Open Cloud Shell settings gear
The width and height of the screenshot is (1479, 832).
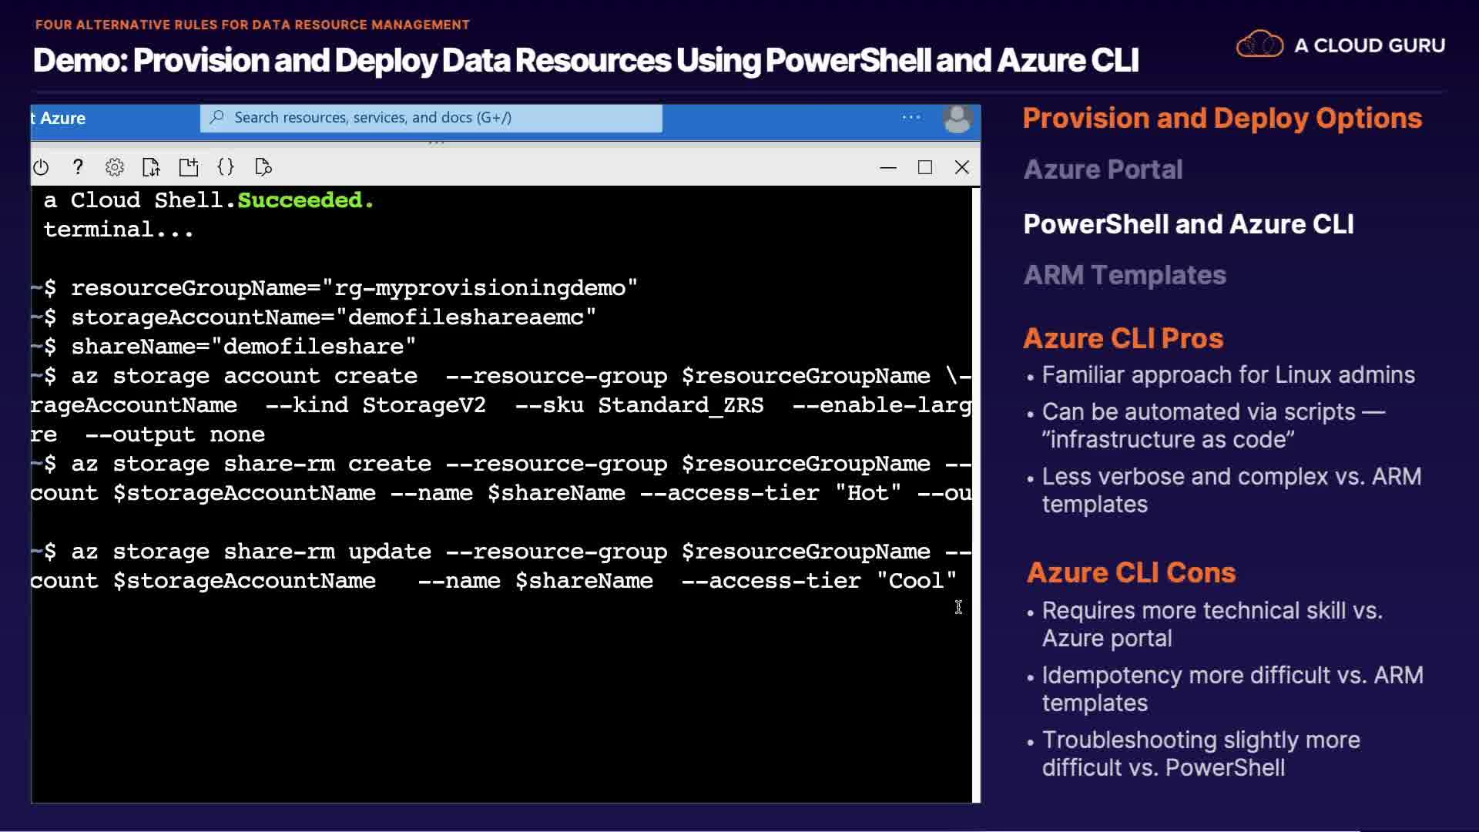[115, 167]
